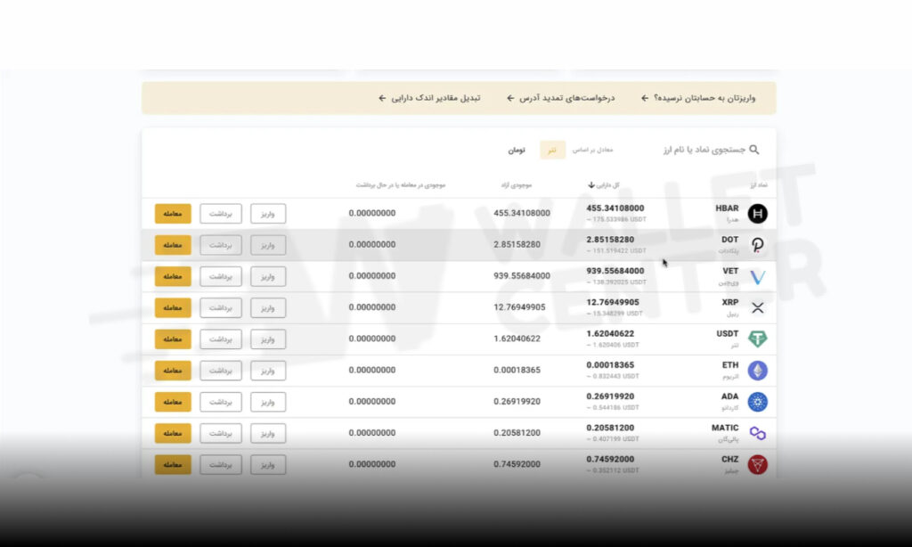Click yellow trade button for ETH

(173, 371)
